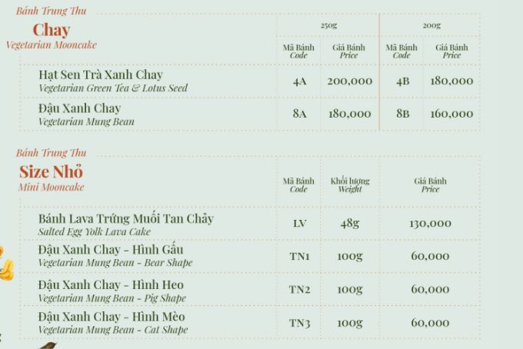This screenshot has height=349, width=523.
Task: Click the "Size Nhỏ" Mini Mooncake heading
Action: [51, 171]
